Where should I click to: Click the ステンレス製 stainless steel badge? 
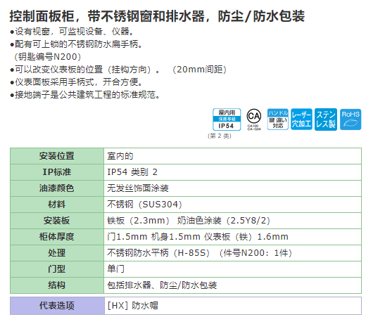coord(326,119)
